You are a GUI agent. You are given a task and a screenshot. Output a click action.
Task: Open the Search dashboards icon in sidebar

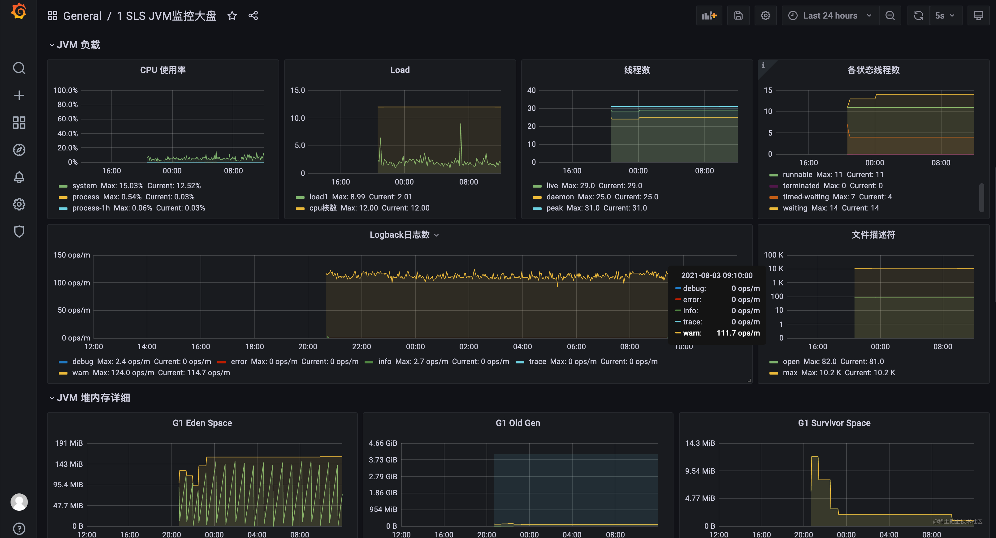coord(19,68)
